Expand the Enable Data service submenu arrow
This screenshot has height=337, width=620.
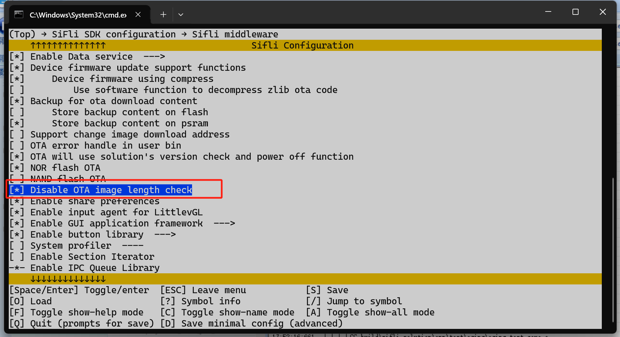coord(154,57)
